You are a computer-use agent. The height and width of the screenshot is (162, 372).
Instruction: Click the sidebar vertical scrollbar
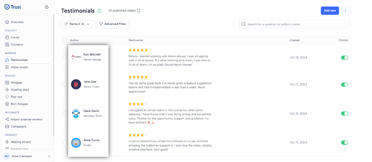coord(54,75)
